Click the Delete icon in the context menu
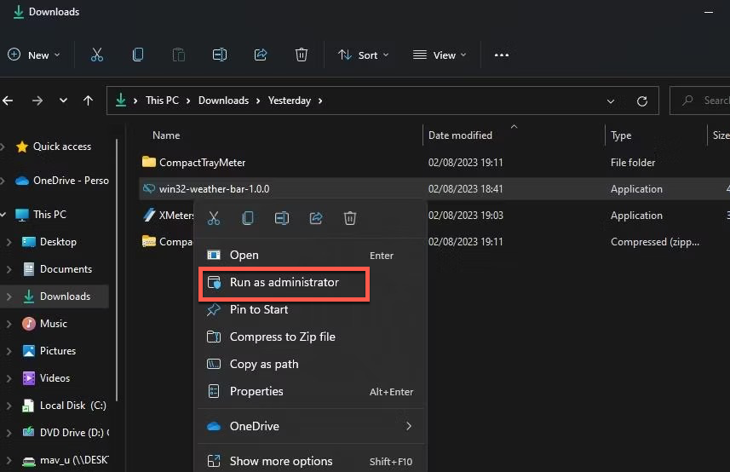Screen dimensions: 730x472 [x=349, y=219]
